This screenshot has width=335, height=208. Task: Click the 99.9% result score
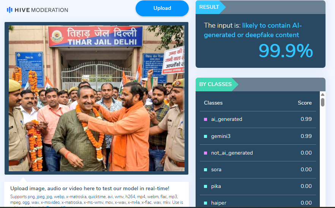(286, 51)
